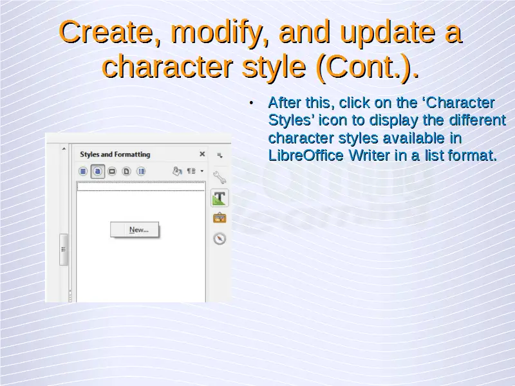
Task: Close the Styles and Formatting panel
Action: [202, 154]
